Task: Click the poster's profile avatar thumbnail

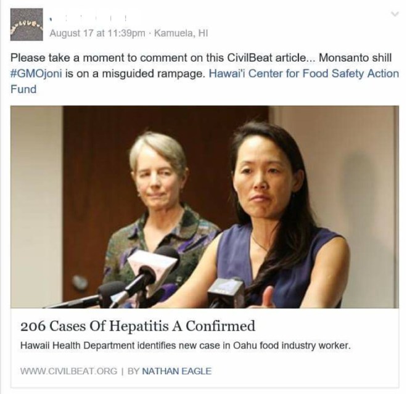Action: [27, 25]
